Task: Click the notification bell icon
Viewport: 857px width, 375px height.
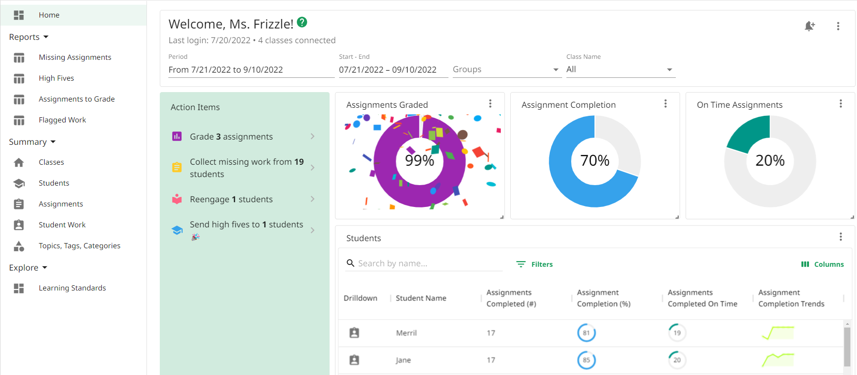Action: tap(809, 26)
